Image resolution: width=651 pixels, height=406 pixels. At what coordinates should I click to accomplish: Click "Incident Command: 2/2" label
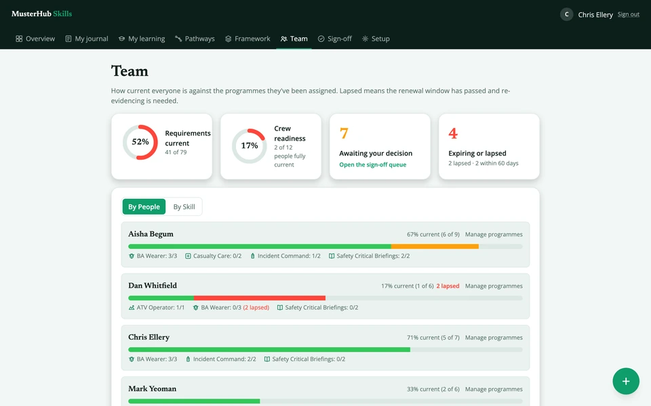pos(224,359)
